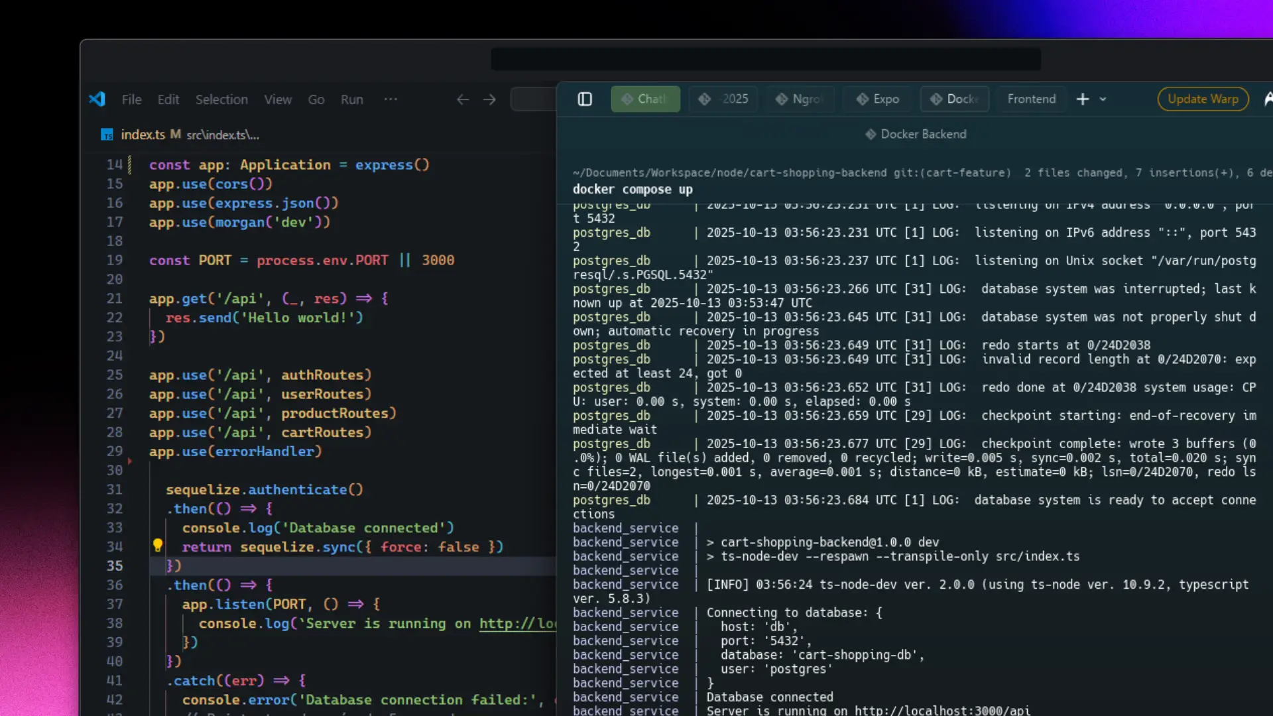This screenshot has height=716, width=1273.
Task: Switch to the Chat tab in Warp
Action: [645, 99]
